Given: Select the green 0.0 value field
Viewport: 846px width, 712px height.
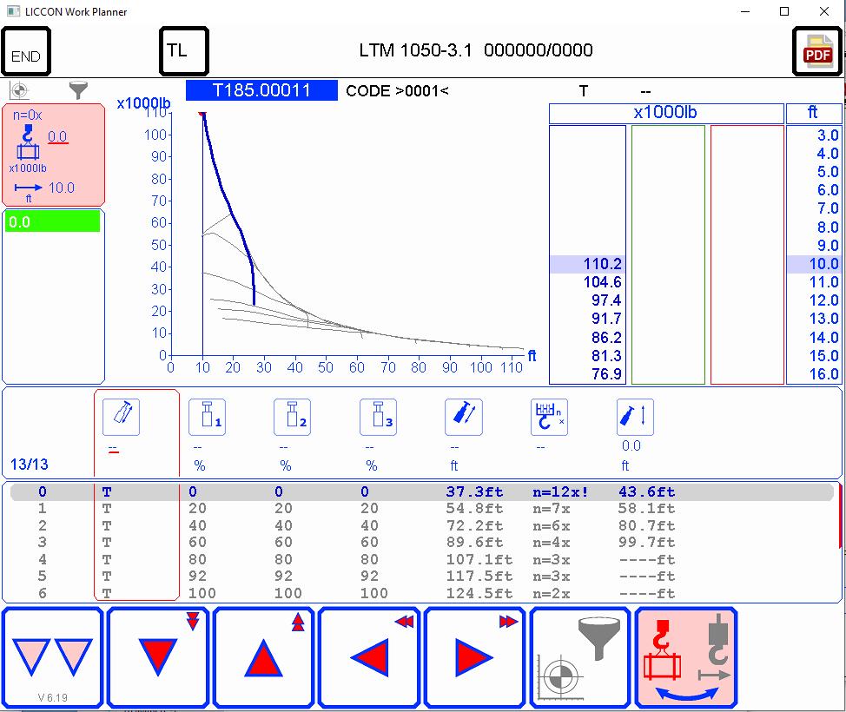Looking at the screenshot, I should (x=52, y=221).
